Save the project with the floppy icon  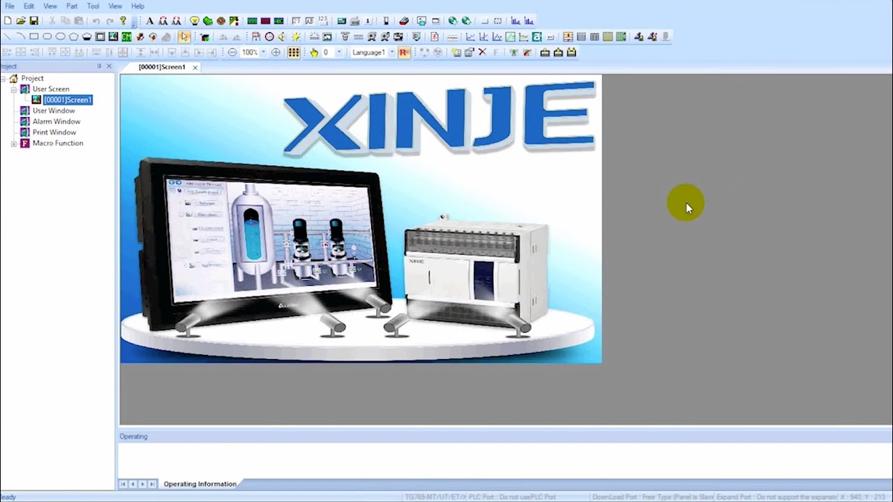tap(33, 21)
